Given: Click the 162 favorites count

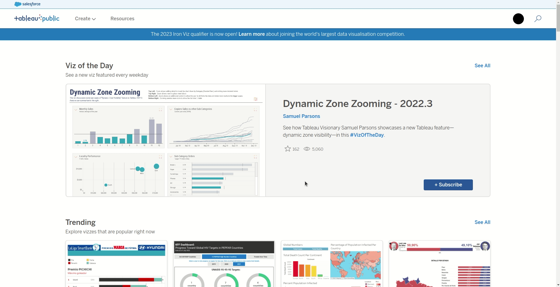Looking at the screenshot, I should pos(296,149).
